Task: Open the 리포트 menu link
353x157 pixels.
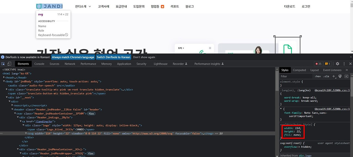Action: [175, 6]
